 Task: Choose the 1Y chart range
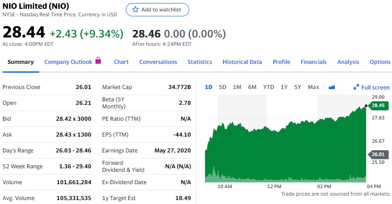tap(284, 87)
